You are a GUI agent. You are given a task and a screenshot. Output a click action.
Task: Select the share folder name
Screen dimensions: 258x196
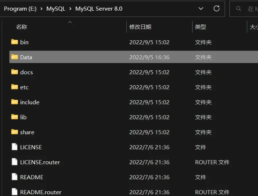[x=27, y=132]
